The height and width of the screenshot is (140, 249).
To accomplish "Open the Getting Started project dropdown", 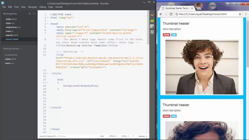I will pyautogui.click(x=12, y=49).
